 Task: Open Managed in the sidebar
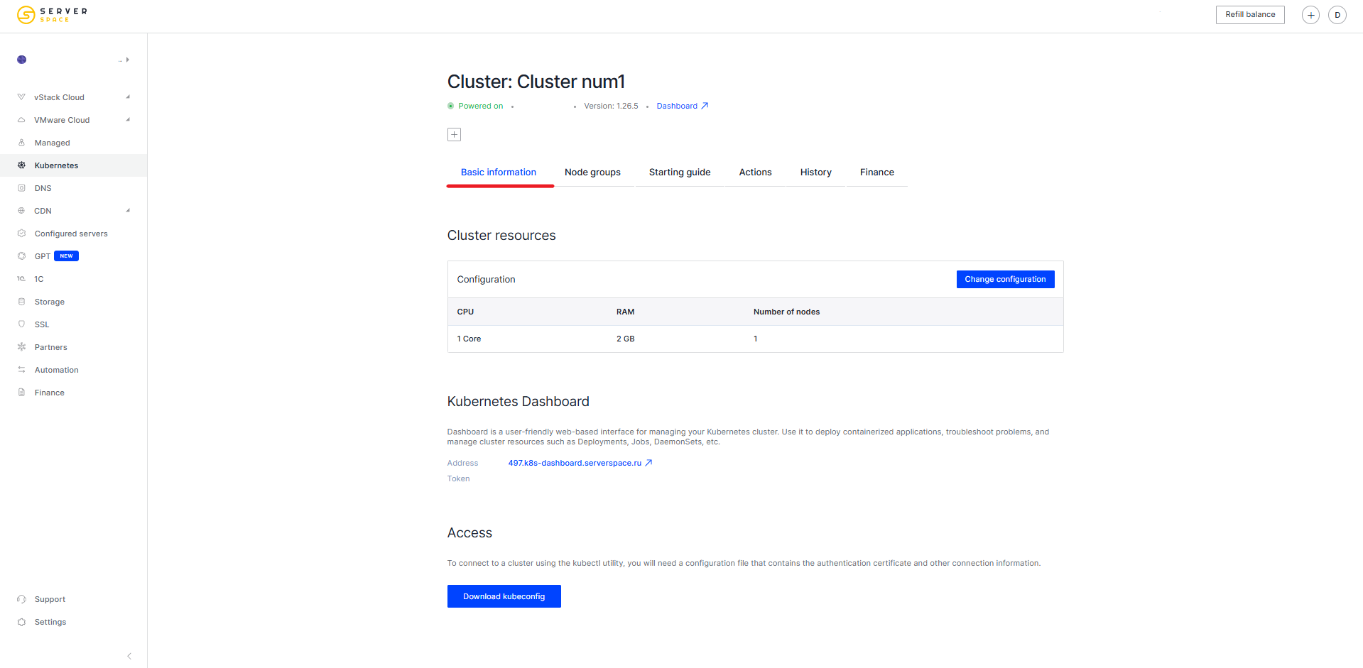click(53, 143)
